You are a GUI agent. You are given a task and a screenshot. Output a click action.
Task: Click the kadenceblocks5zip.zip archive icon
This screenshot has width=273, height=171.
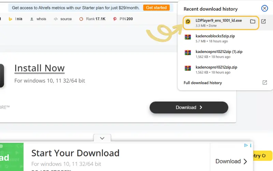(188, 37)
